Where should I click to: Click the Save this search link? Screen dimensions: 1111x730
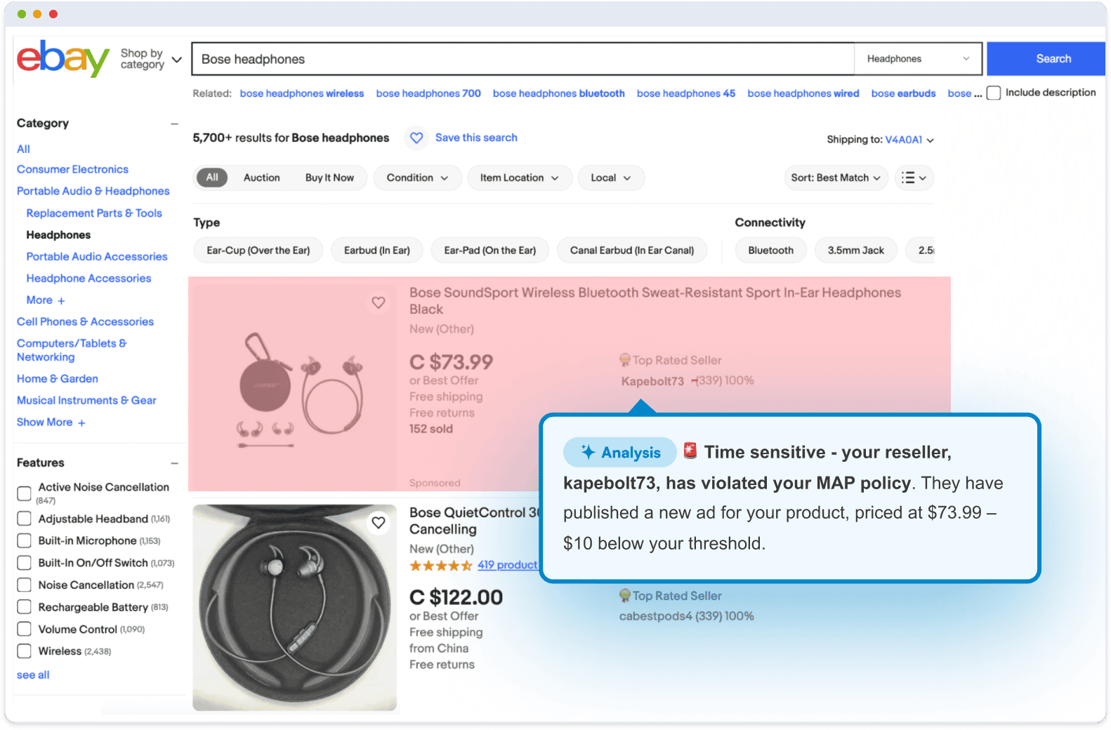pos(476,138)
